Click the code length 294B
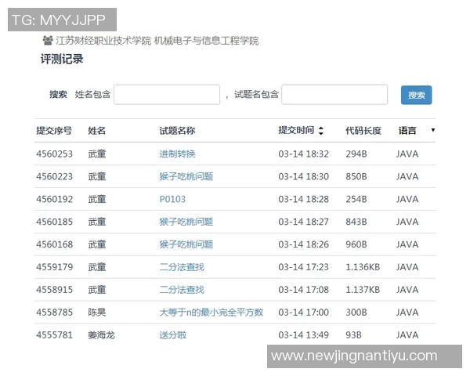Viewport: 470px width, 376px height. tap(356, 154)
